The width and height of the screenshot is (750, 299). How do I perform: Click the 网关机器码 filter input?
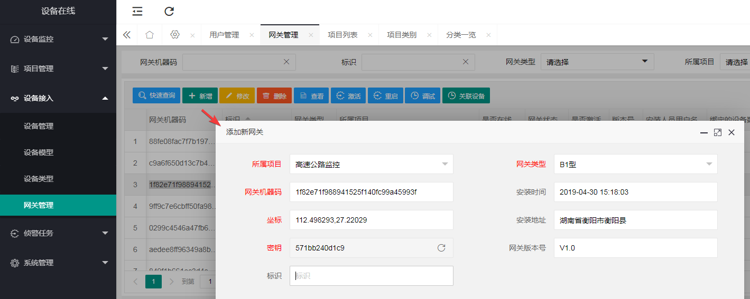point(239,62)
